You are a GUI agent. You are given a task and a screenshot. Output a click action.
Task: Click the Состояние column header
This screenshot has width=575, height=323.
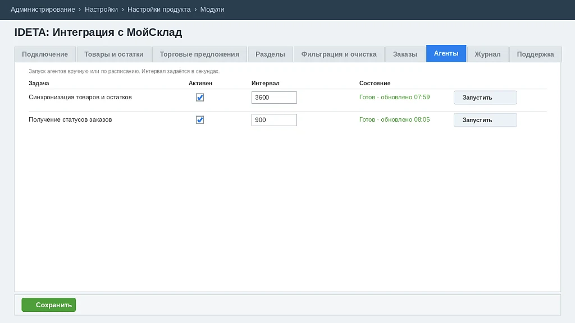[375, 83]
